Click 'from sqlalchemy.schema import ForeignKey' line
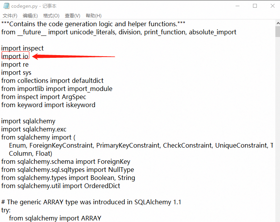 [66, 161]
